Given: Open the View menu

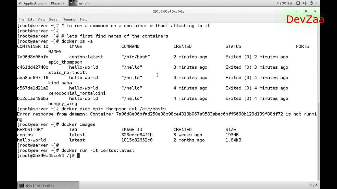Looking at the screenshot, I should 41,19.
